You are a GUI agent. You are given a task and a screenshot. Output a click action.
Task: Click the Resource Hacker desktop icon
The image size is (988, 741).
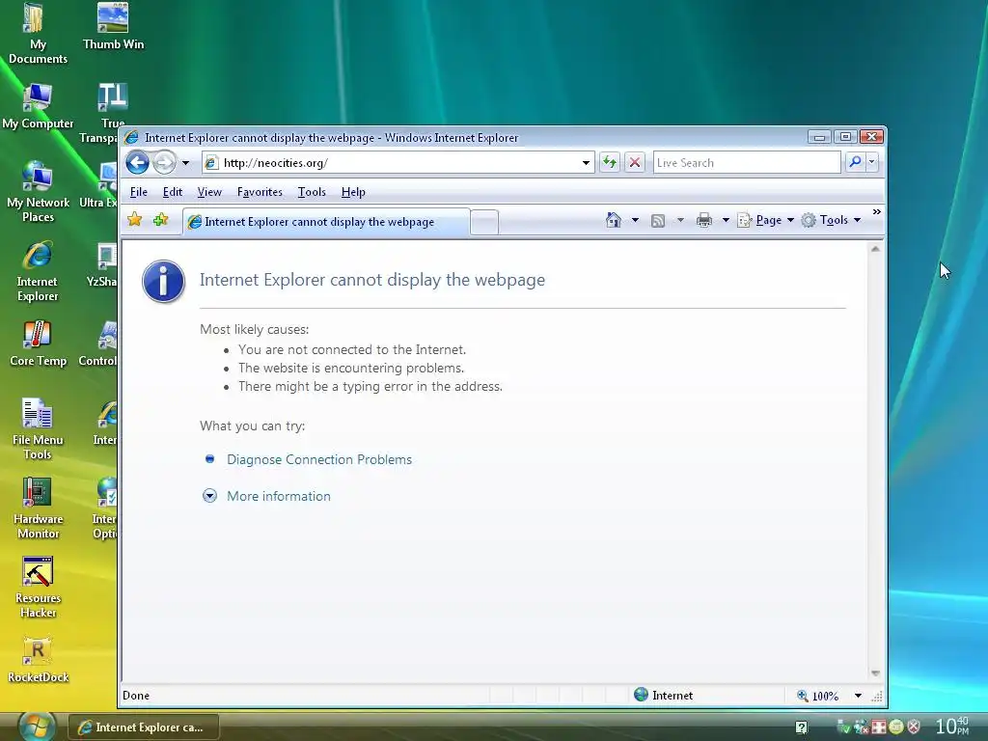[x=38, y=588]
